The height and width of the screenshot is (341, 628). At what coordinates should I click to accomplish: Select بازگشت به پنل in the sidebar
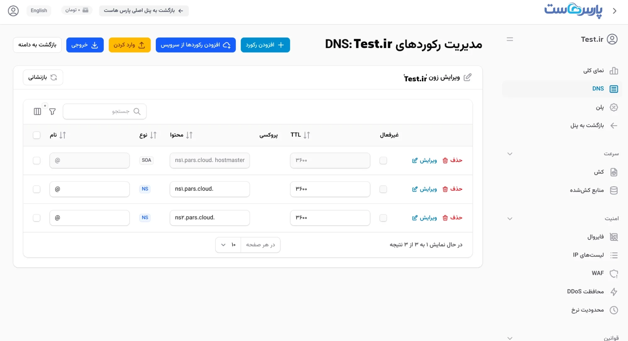click(x=562, y=126)
